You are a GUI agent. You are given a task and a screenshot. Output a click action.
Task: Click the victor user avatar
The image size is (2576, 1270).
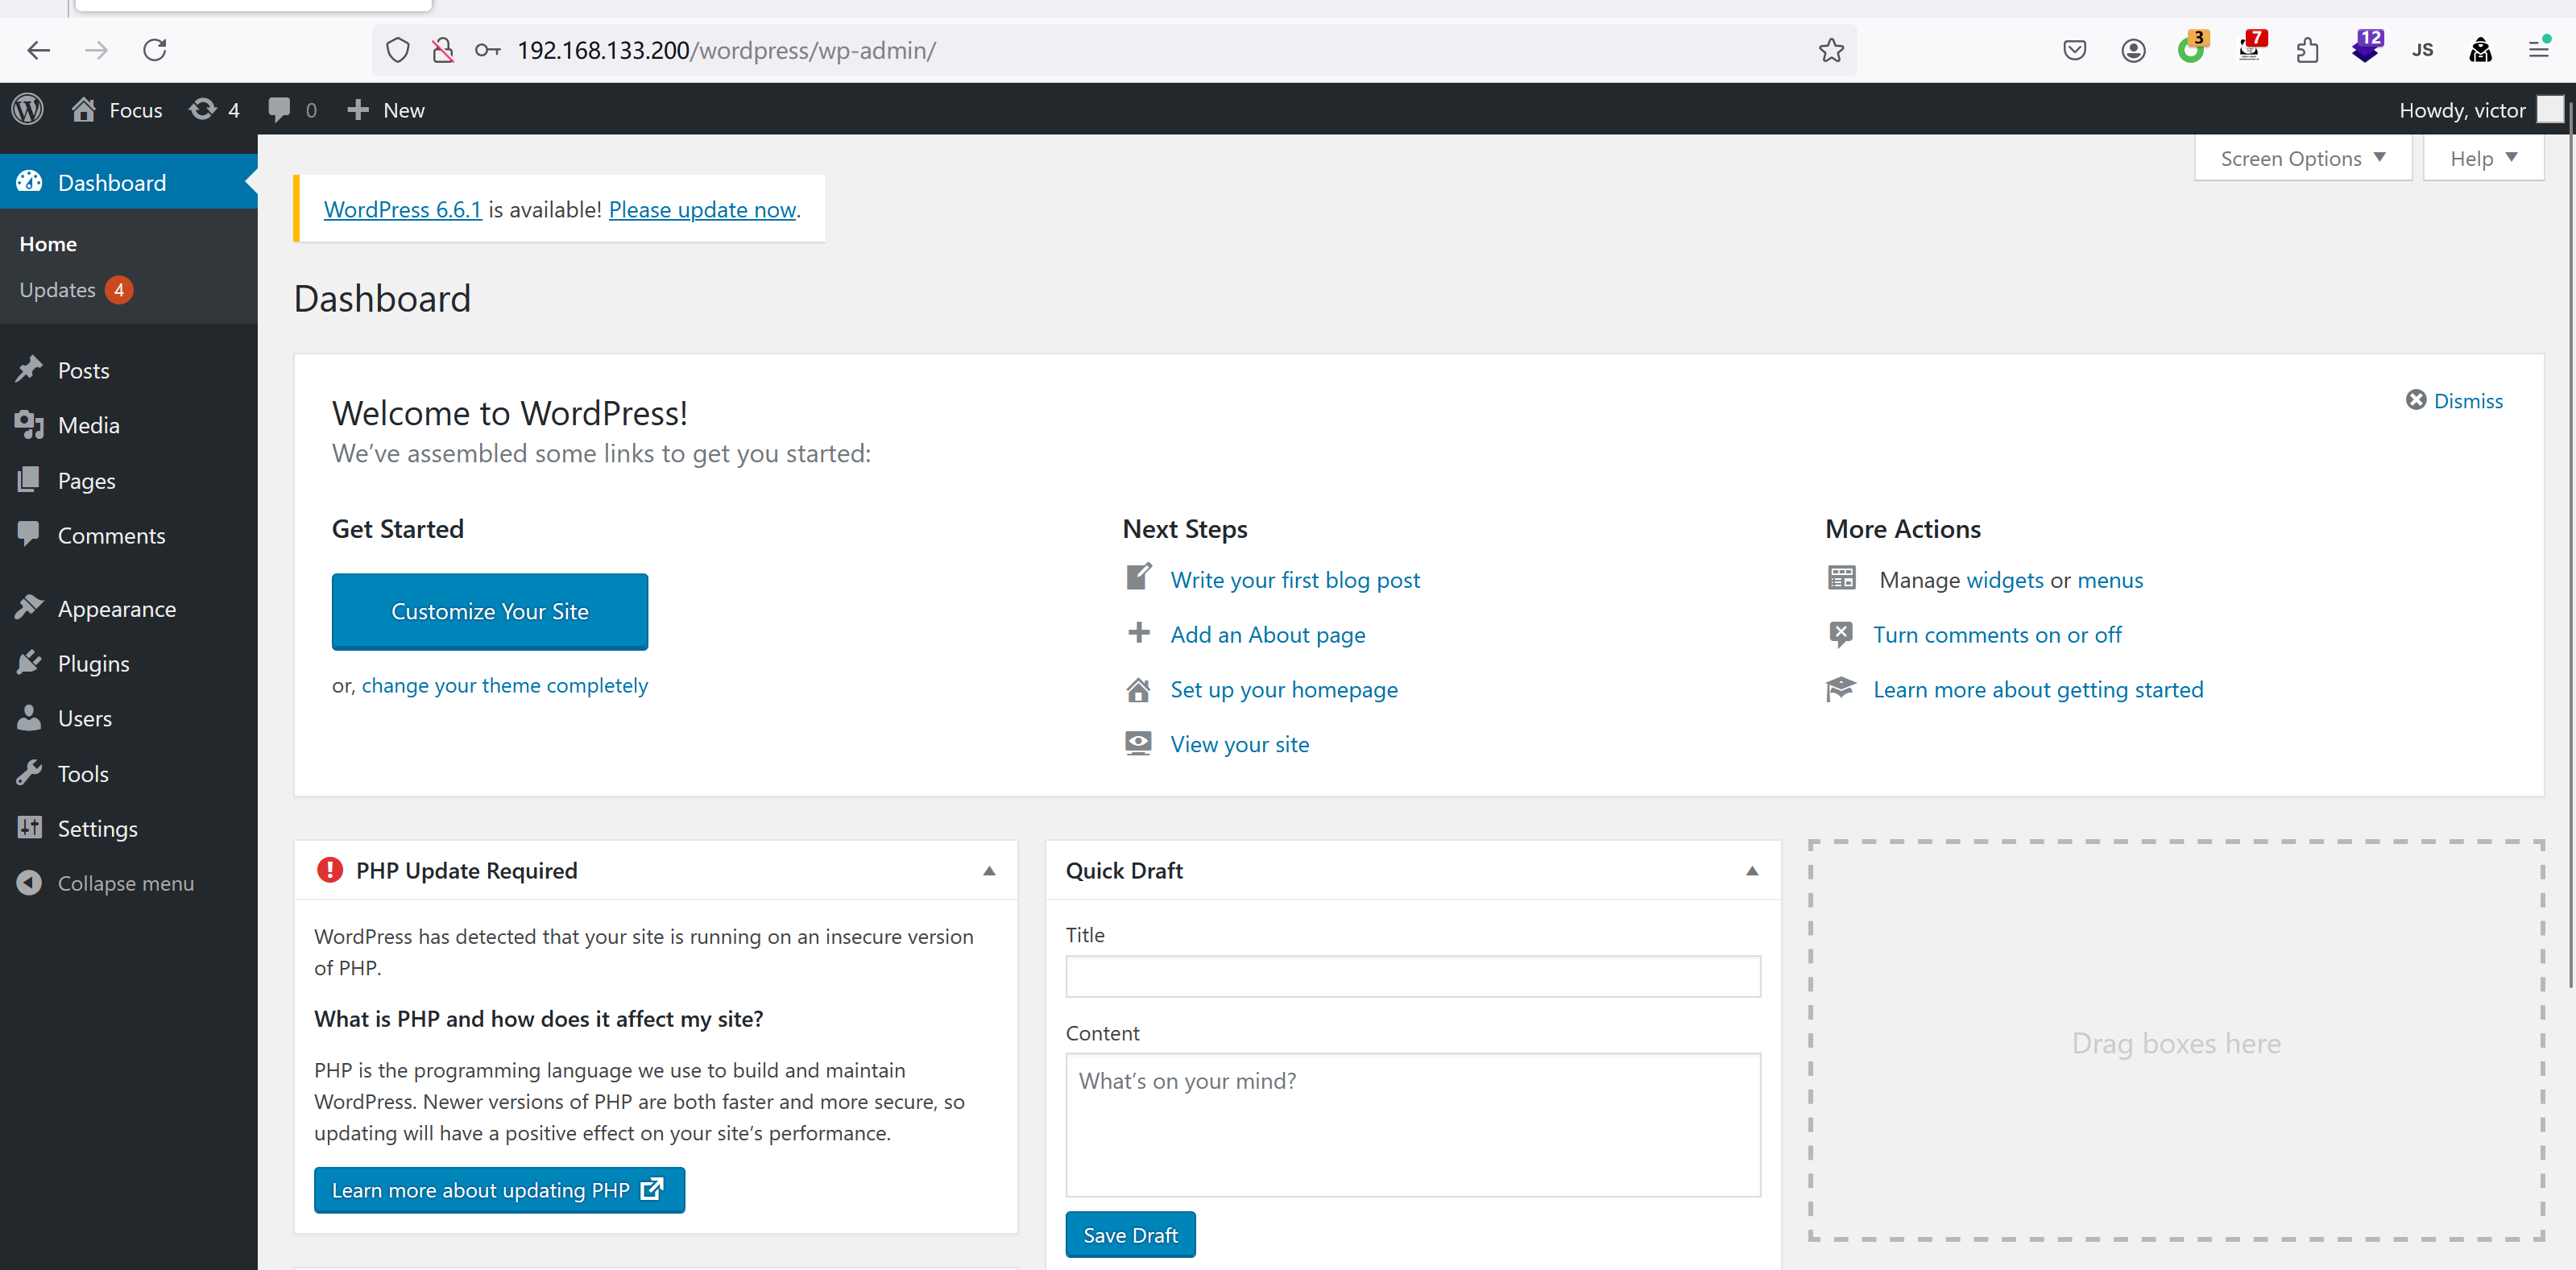point(2550,109)
